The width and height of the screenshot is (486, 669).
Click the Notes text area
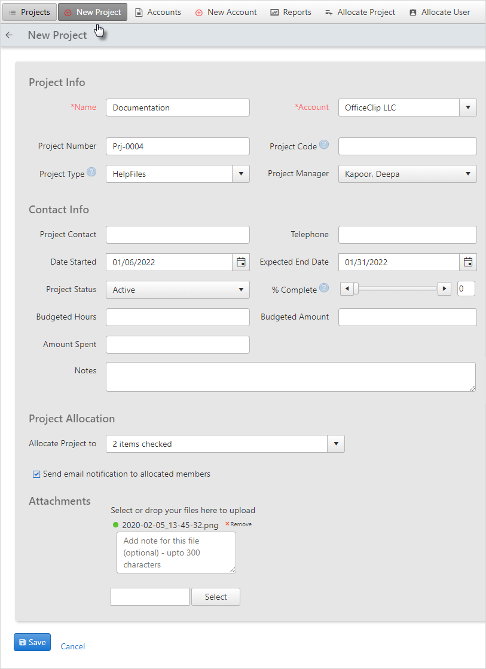[291, 377]
